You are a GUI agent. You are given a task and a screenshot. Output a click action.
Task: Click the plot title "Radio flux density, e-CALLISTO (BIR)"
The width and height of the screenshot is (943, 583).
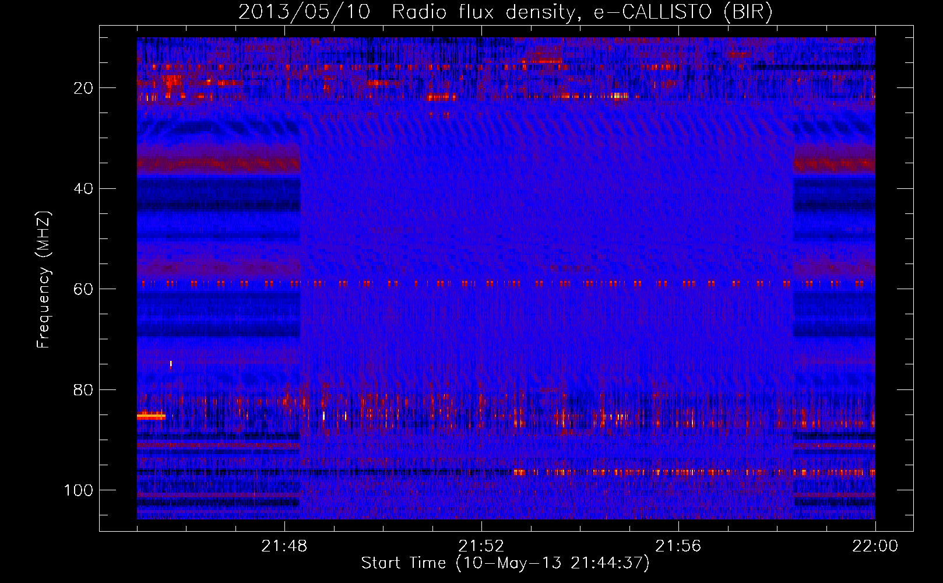(x=582, y=12)
